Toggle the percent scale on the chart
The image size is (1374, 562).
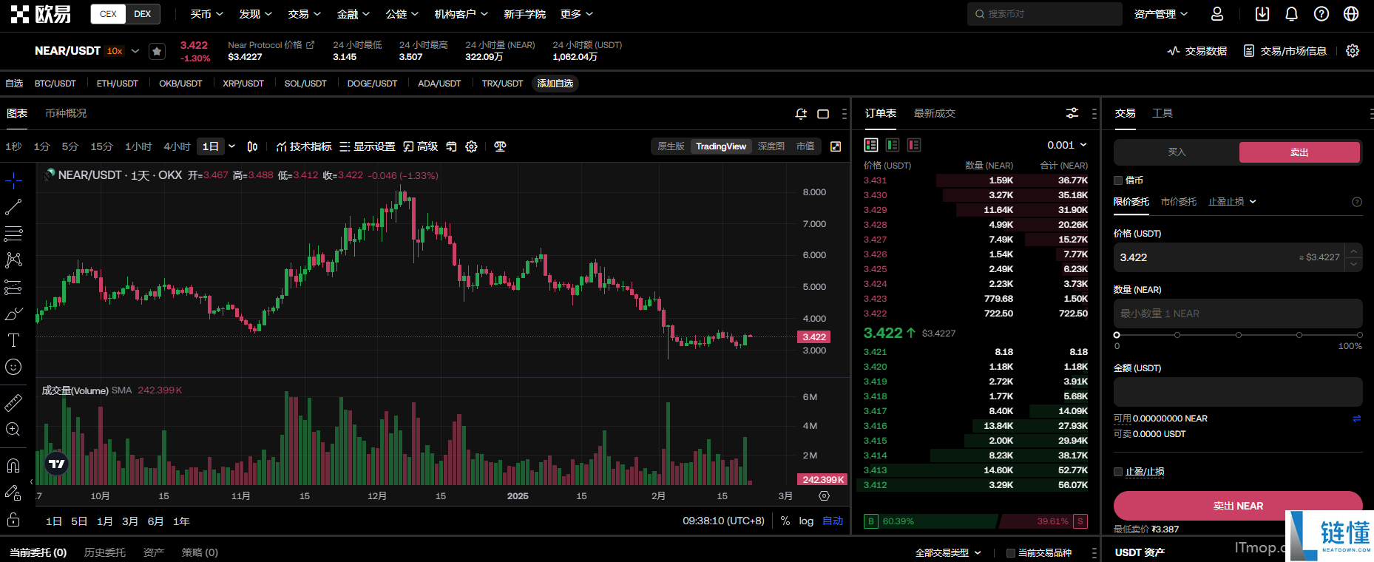click(x=785, y=521)
